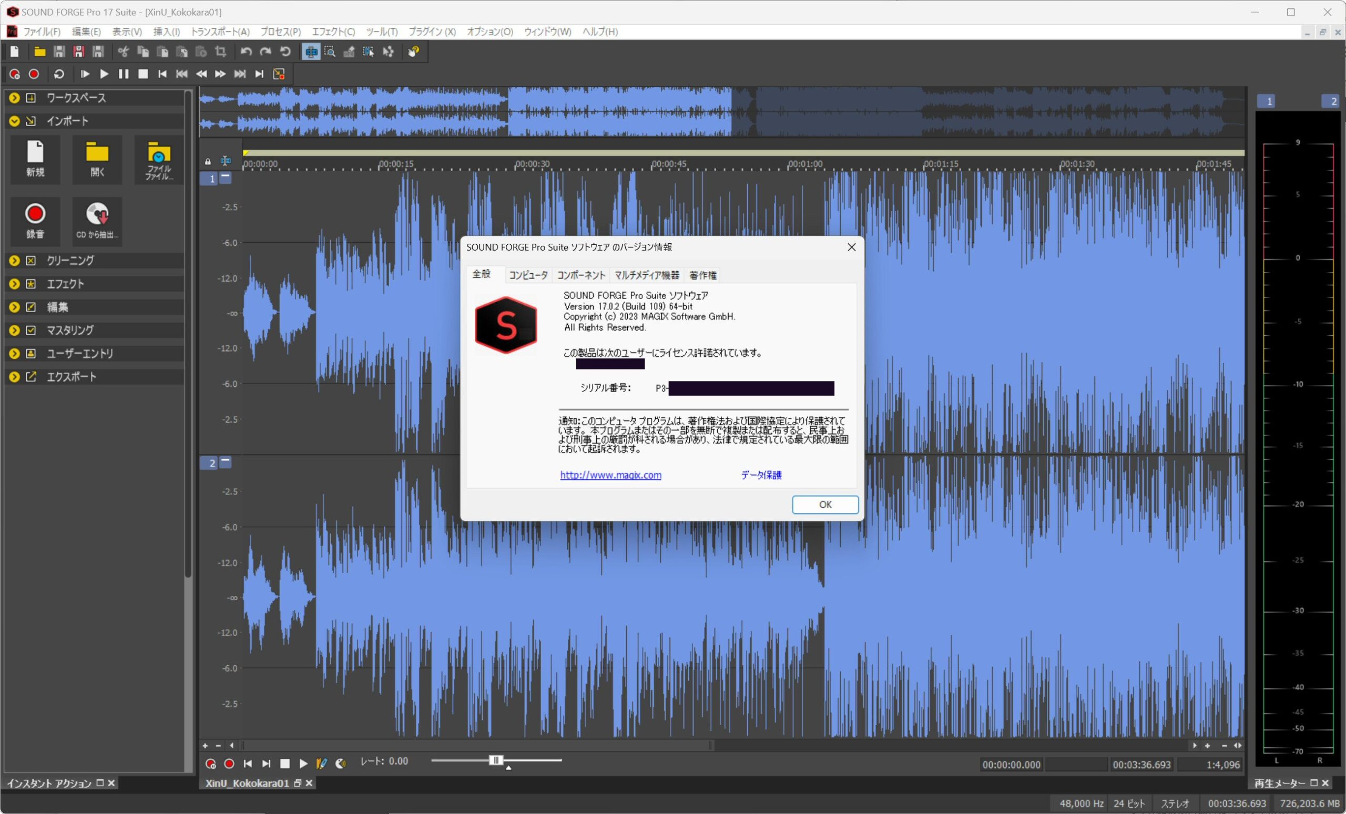Viewport: 1346px width, 814px height.
Task: Toggle the highlighted Edit tool in toolbar
Action: [x=311, y=52]
